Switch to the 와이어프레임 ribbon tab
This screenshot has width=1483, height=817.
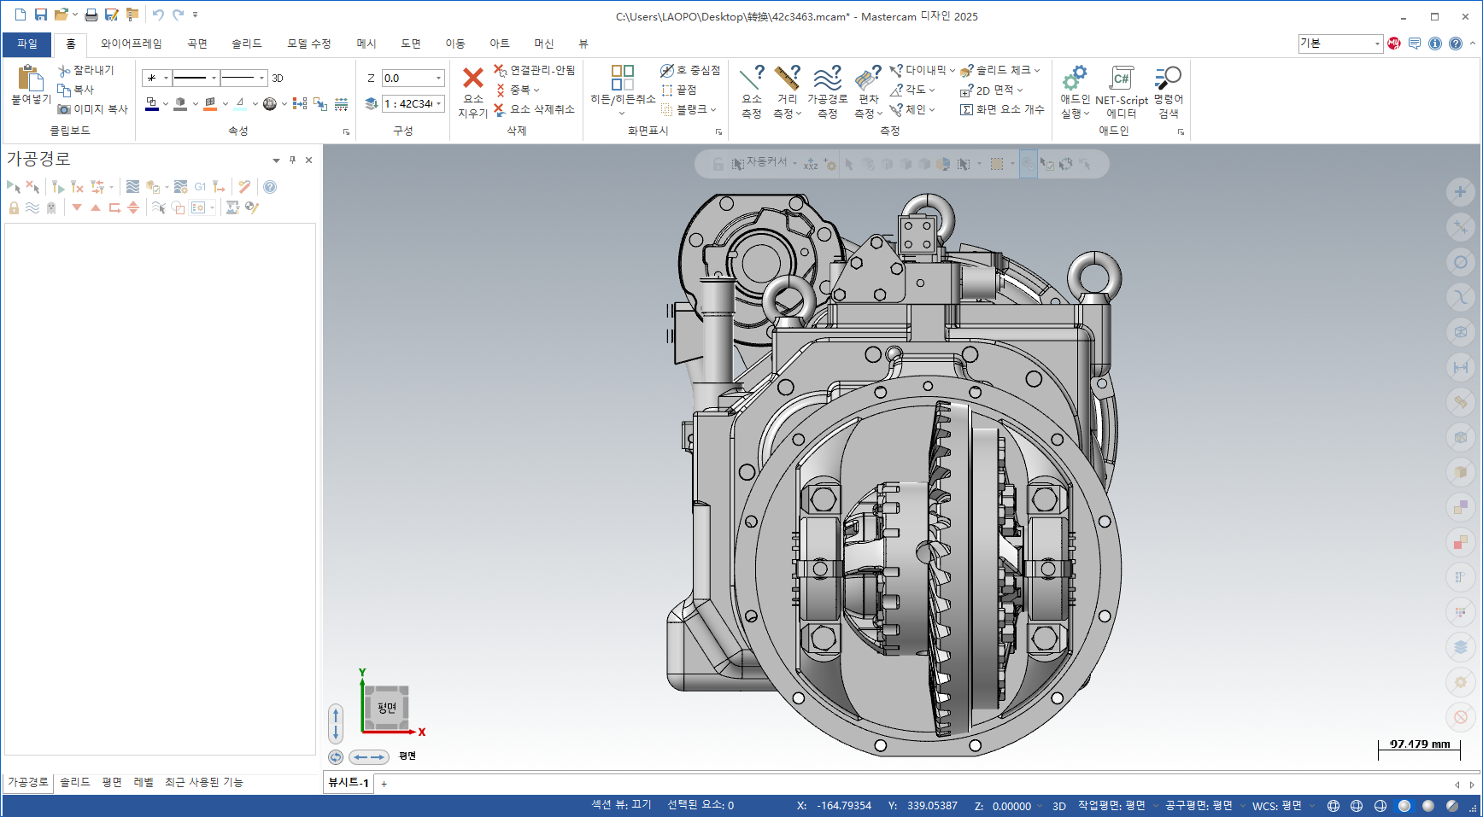tap(131, 44)
